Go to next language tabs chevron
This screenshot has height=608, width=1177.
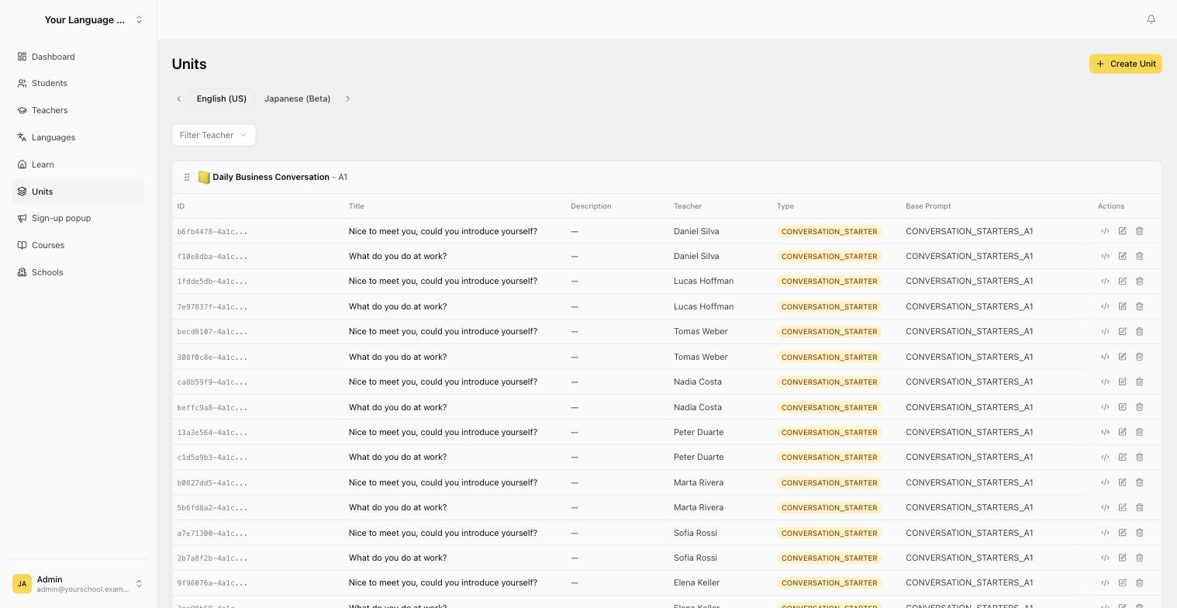tap(347, 98)
